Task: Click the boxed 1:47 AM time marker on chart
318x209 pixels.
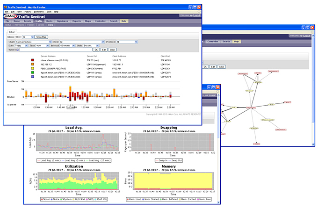Action: pyautogui.click(x=71, y=107)
